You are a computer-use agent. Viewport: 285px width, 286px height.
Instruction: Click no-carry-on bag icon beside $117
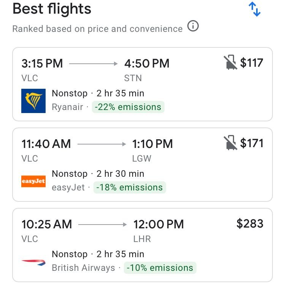[230, 63]
